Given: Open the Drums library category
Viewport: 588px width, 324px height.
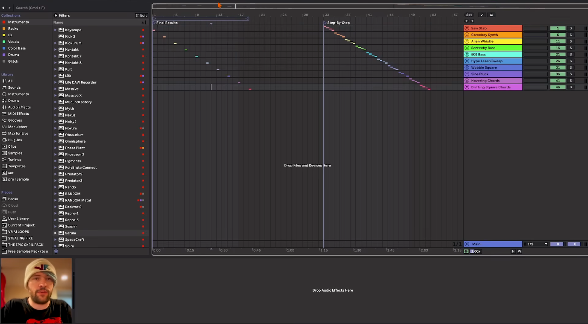Looking at the screenshot, I should pos(13,100).
